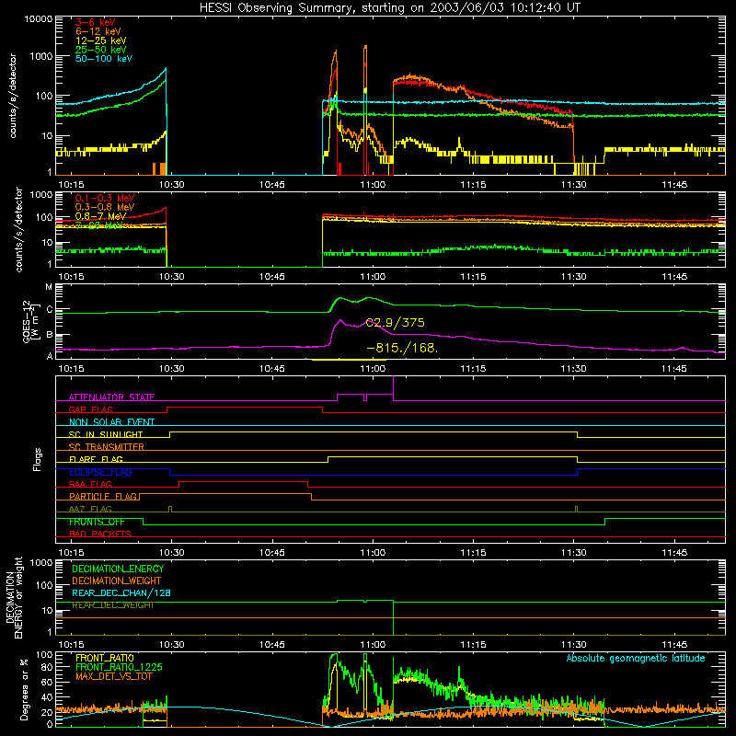Click the MAX_DET_VS_TOT legend label
Screen dimensions: 736x736
(x=114, y=676)
